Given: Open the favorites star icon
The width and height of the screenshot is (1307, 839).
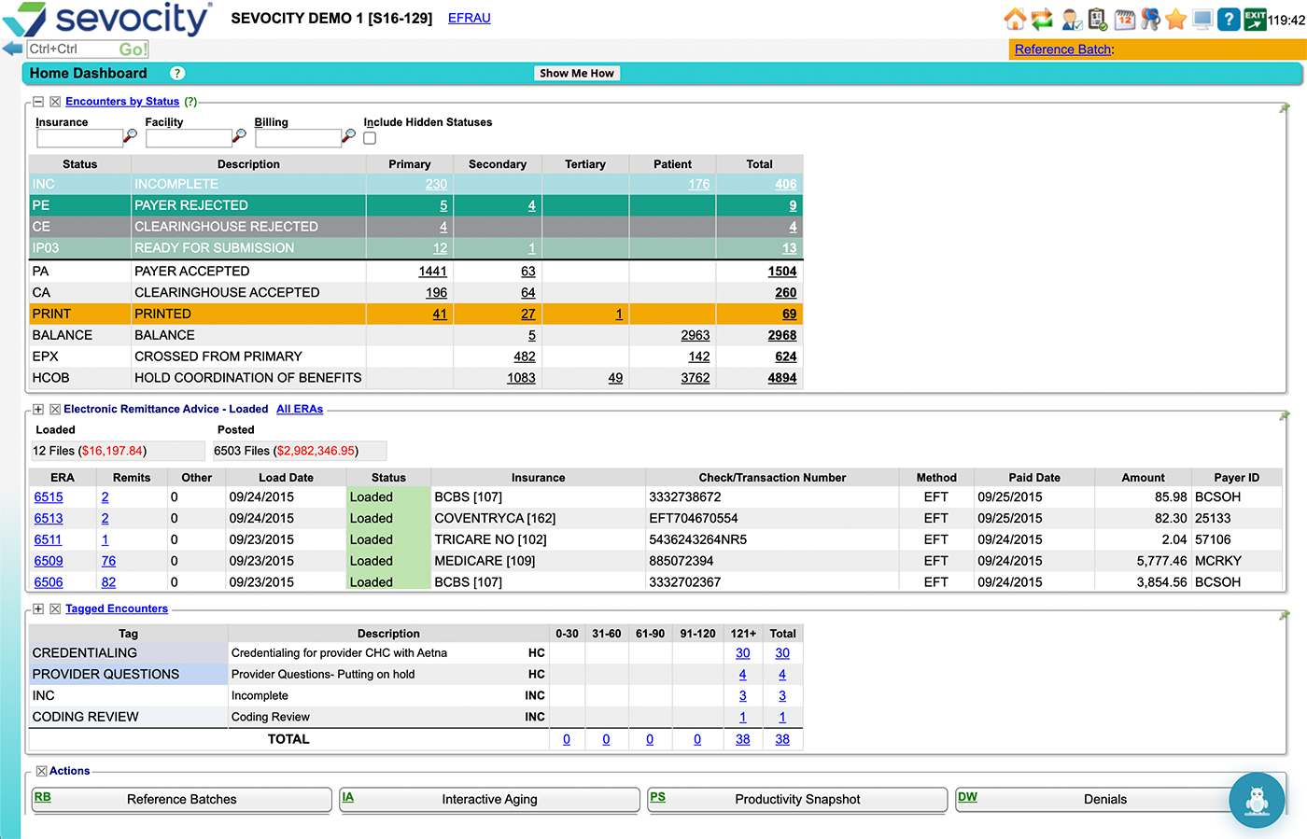Looking at the screenshot, I should (1176, 19).
